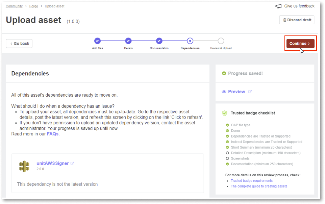Select the Details step circle
The width and height of the screenshot is (325, 204).
pos(128,41)
